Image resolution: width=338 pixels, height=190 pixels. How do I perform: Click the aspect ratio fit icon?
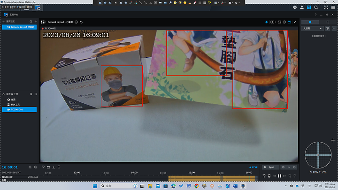coord(279,22)
